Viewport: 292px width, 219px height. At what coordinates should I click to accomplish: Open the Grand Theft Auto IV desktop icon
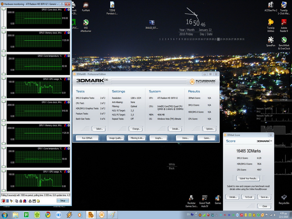pos(205,201)
